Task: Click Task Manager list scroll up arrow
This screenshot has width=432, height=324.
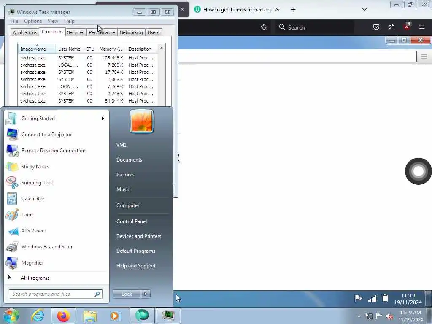Action: pyautogui.click(x=162, y=48)
